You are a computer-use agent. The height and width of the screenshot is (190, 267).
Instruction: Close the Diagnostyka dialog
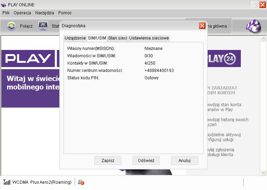coord(202,26)
